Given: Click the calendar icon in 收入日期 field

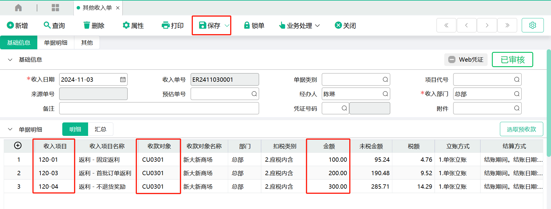Looking at the screenshot, I should [x=123, y=80].
